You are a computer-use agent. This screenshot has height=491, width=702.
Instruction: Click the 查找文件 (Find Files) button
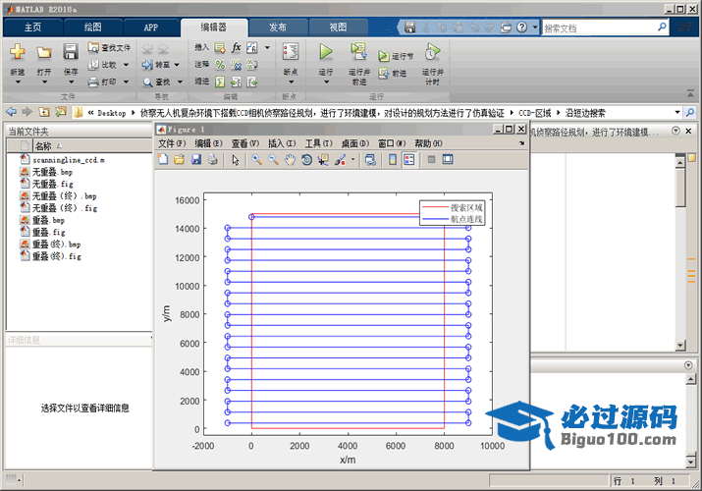[x=109, y=46]
